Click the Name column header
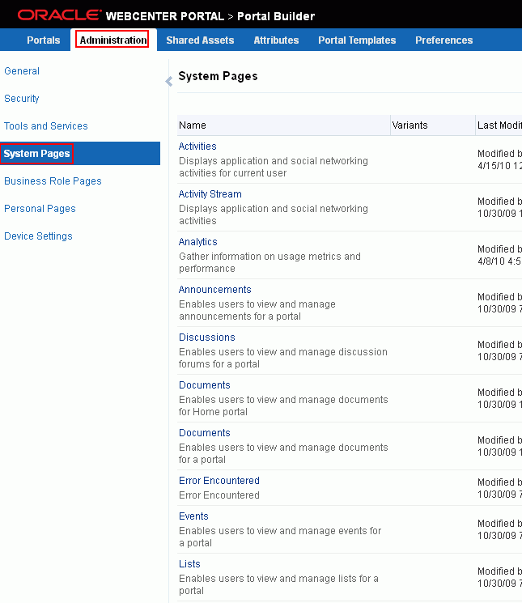Image resolution: width=522 pixels, height=603 pixels. coord(284,125)
